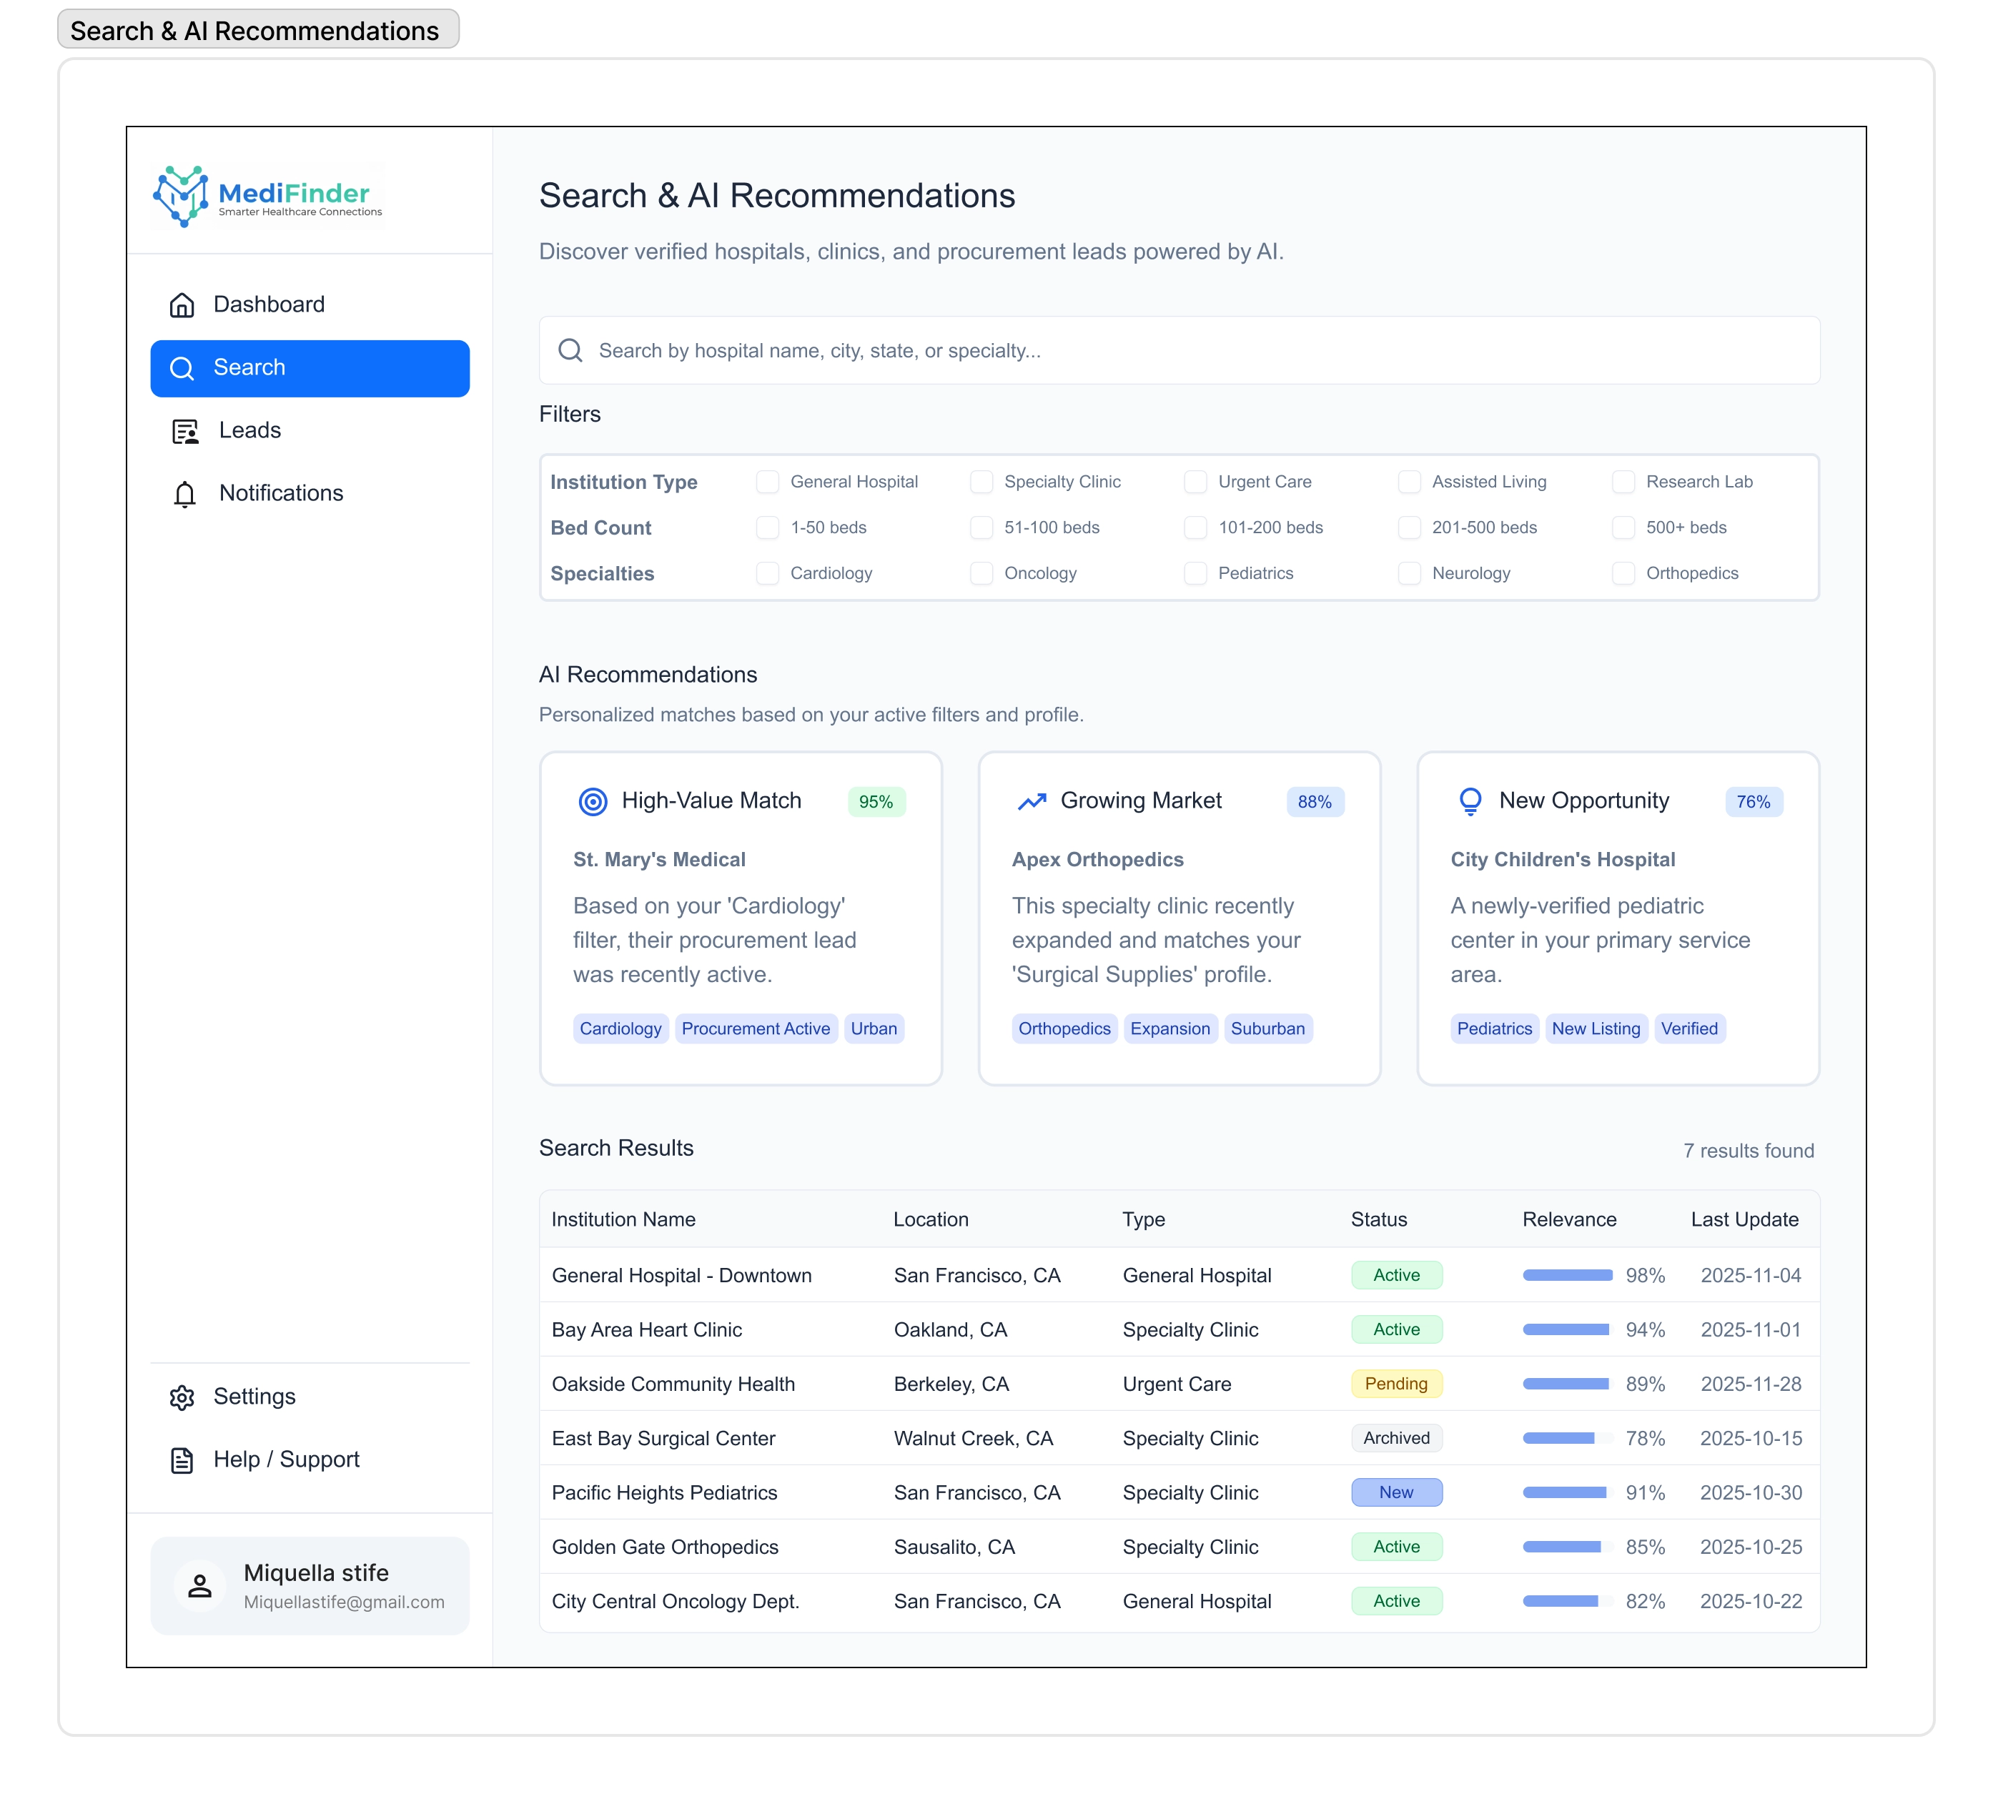Click the MediFinder logo
Viewport: 1993px width, 1794px height.
tap(266, 196)
